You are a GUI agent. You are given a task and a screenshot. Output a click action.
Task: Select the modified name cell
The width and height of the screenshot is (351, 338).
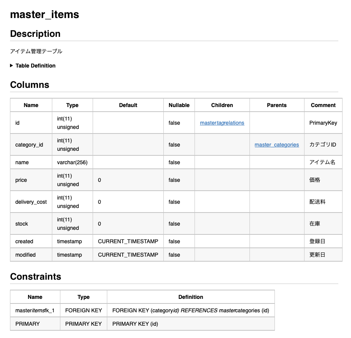click(31, 255)
